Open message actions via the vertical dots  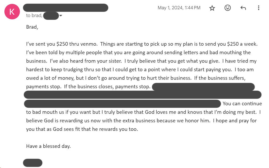(x=259, y=8)
